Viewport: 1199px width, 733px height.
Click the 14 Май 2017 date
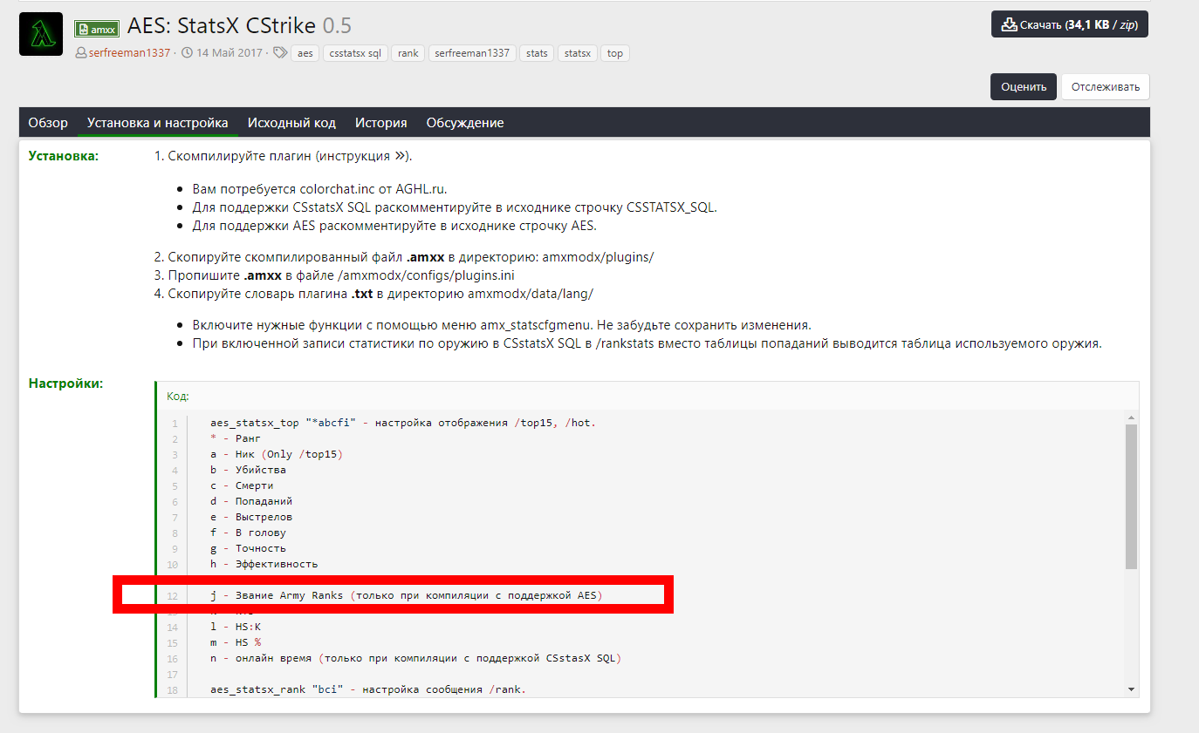229,53
